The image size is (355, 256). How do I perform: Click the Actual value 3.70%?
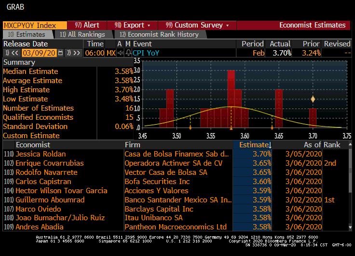coord(282,53)
